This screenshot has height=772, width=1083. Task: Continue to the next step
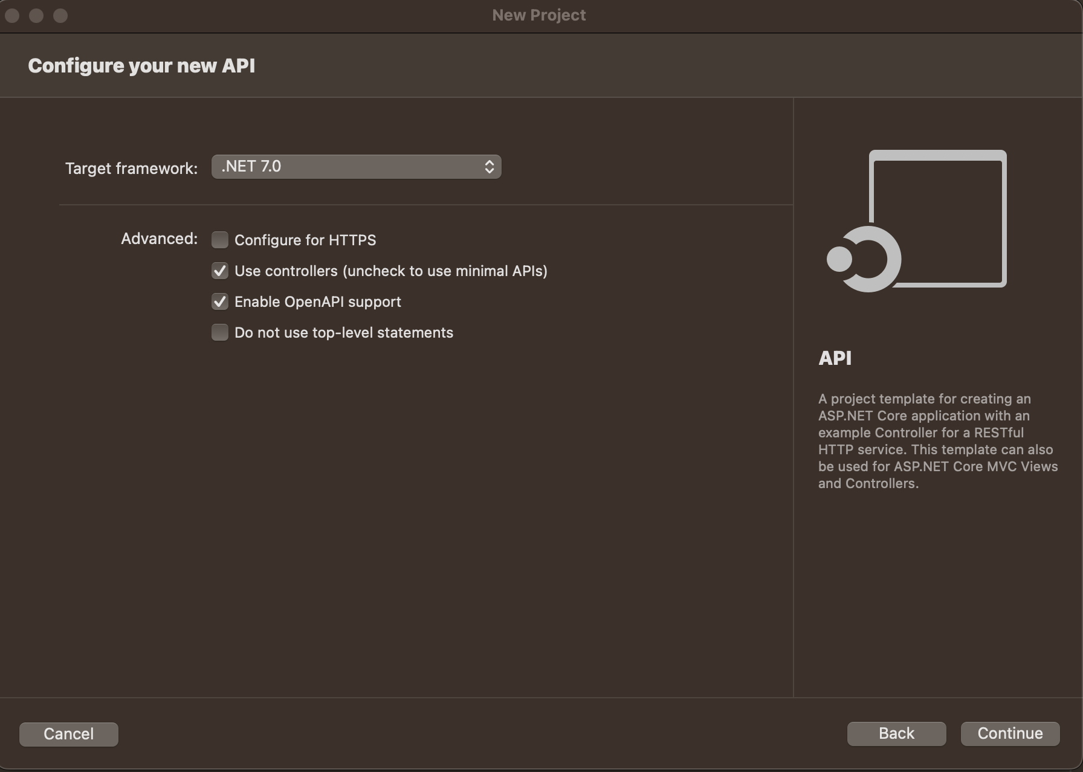click(x=1010, y=733)
